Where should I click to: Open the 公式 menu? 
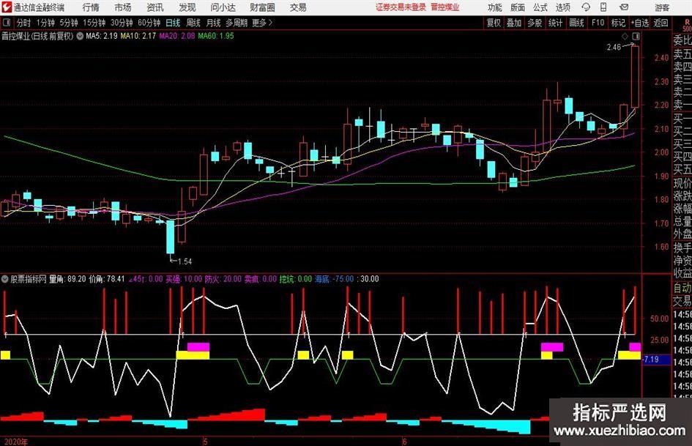tap(540, 7)
